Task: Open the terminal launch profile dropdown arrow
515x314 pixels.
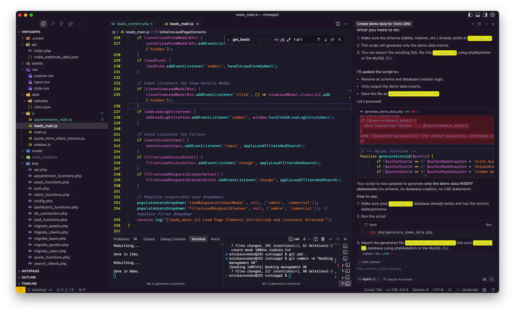Action: point(309,239)
